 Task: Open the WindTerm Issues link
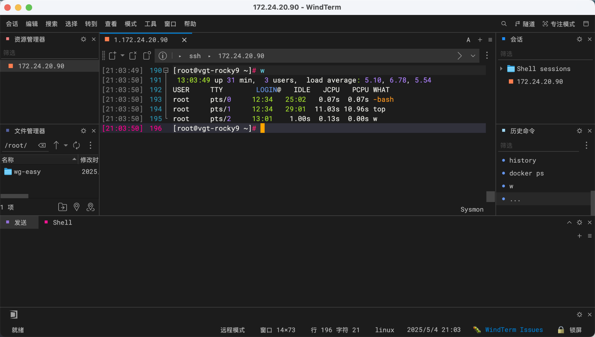[x=513, y=330]
